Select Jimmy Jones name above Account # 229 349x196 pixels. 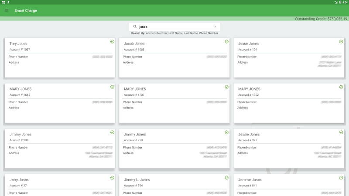[x=135, y=135]
